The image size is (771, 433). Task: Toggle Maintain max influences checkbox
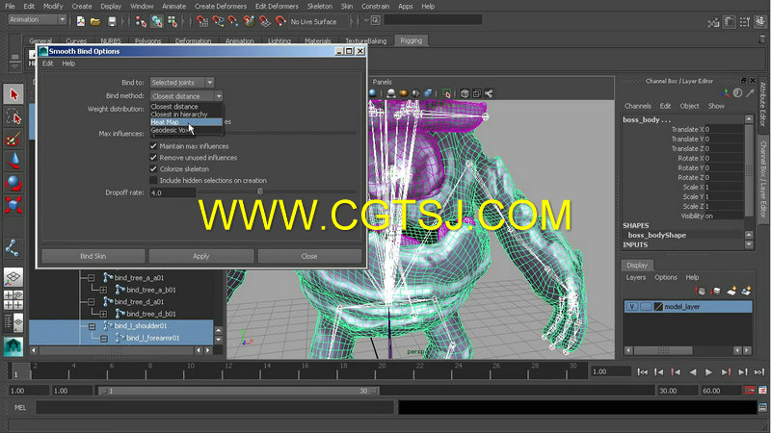tap(153, 146)
